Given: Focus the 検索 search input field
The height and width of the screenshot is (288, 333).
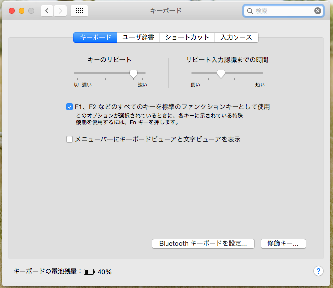Looking at the screenshot, I should pos(283,11).
